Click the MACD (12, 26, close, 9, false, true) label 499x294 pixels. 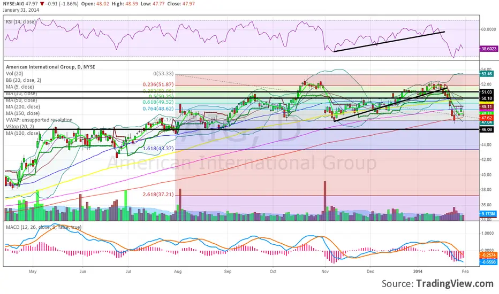(43, 227)
